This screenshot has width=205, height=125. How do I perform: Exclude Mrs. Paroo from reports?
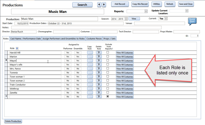pyautogui.click(x=108, y=68)
